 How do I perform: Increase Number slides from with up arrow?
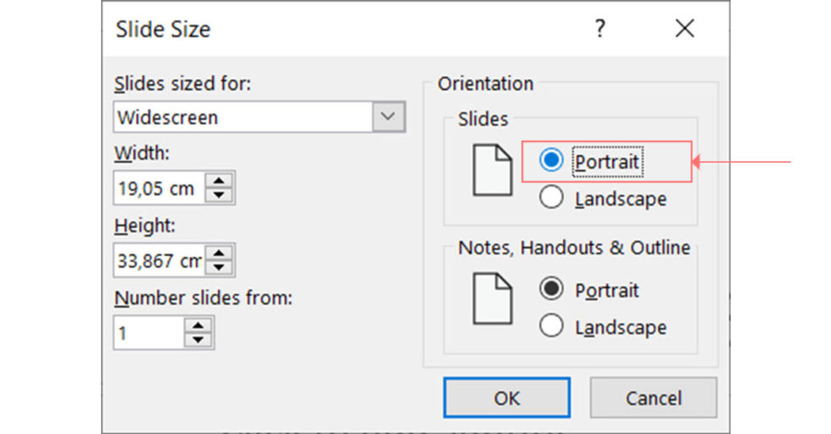click(198, 325)
